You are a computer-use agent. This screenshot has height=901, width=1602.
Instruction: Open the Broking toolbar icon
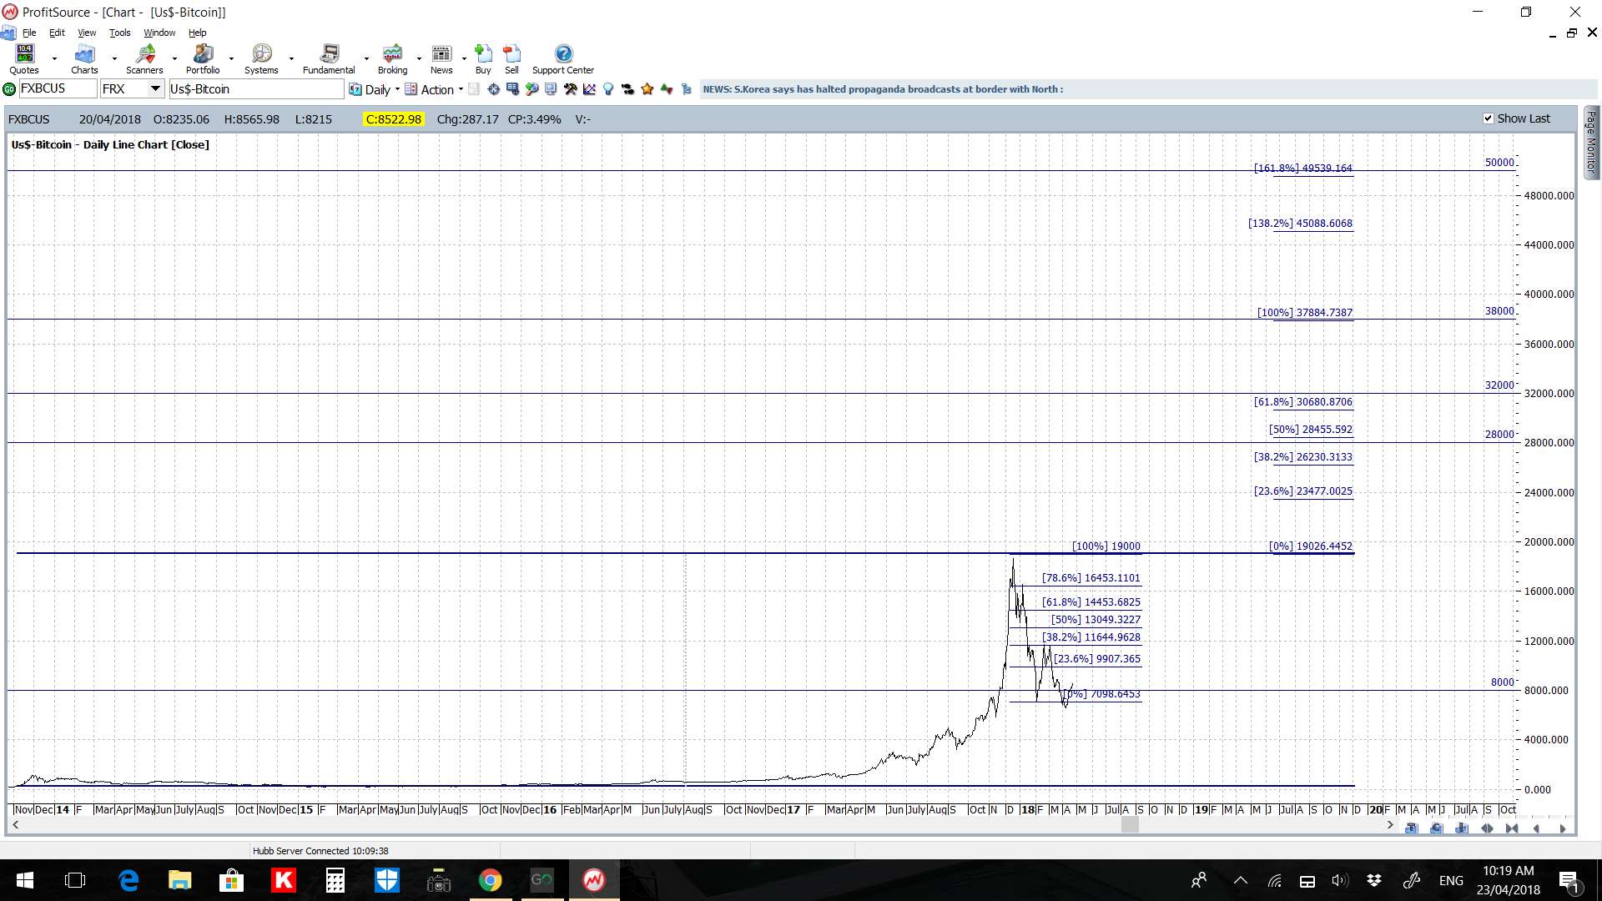coord(392,58)
